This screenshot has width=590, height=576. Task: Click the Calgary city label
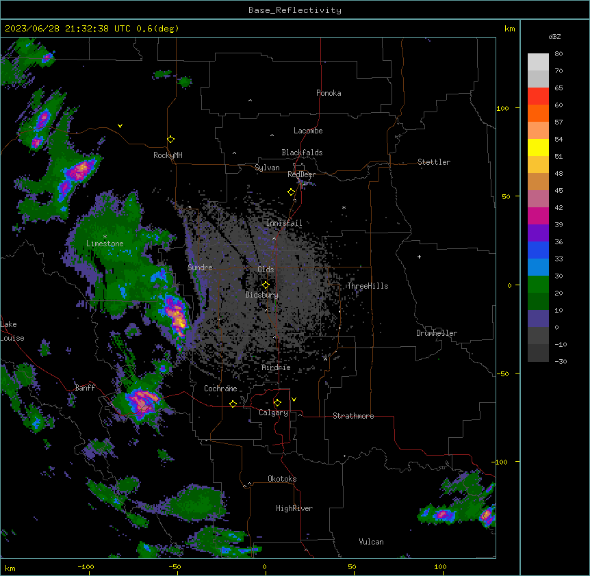click(273, 413)
